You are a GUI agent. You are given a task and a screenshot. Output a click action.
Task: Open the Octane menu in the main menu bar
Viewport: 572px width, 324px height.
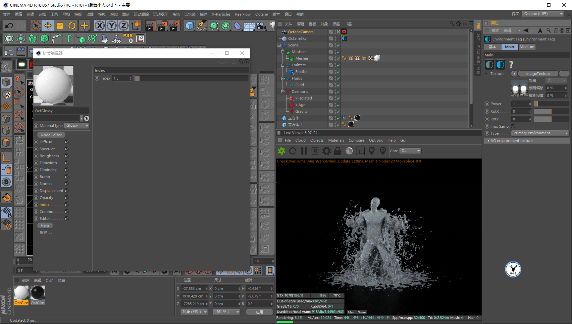click(x=262, y=14)
